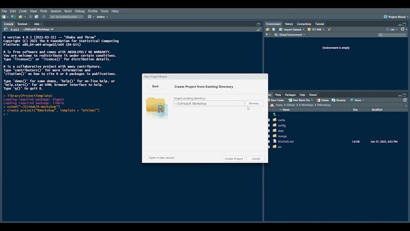Open the Import Dataset dropdown
Screen dimensions: 410x231
click(291, 29)
